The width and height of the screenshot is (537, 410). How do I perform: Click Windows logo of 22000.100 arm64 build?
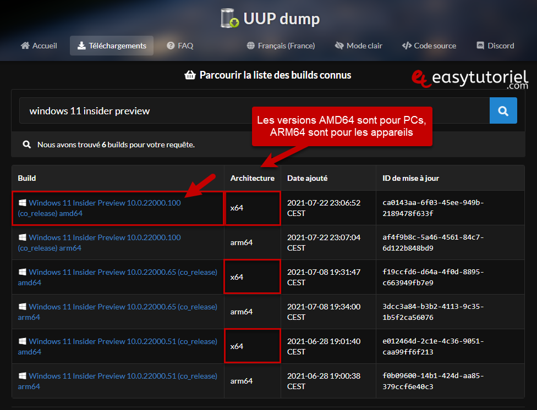point(22,237)
